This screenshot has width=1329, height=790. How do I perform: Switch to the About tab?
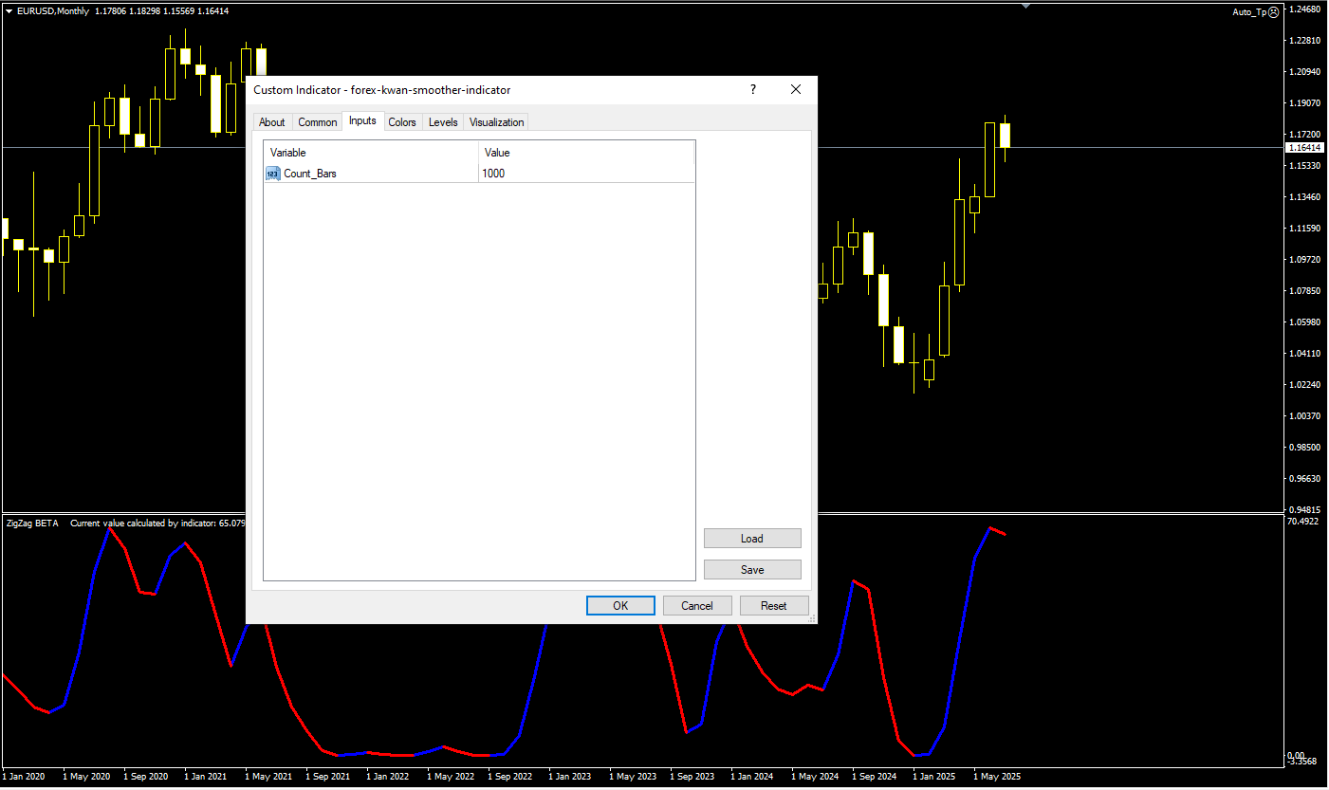[272, 122]
